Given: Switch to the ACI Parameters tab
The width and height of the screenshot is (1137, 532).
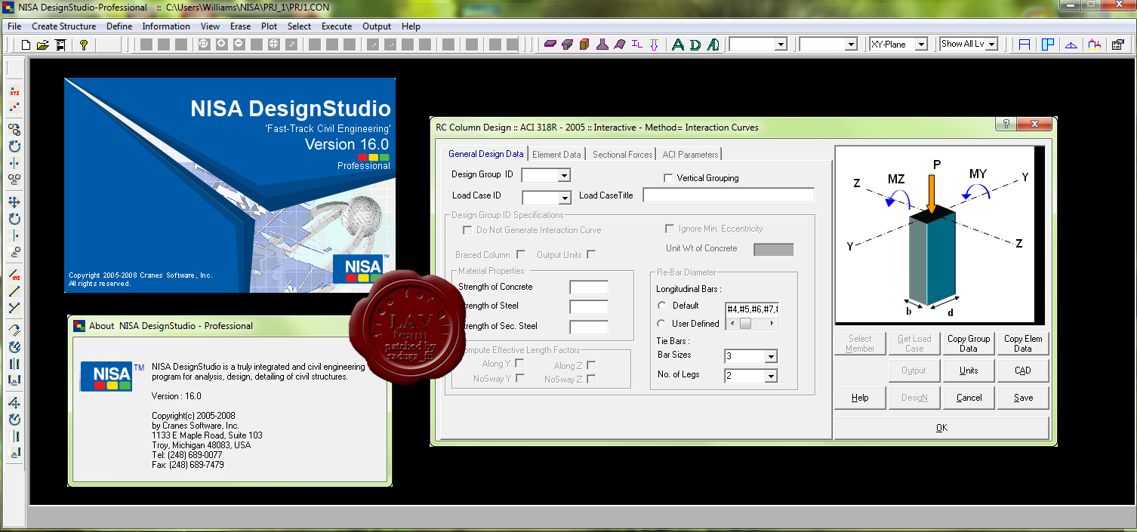Looking at the screenshot, I should click(691, 155).
